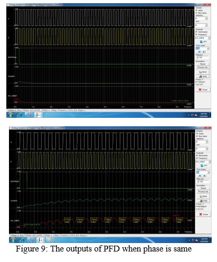The width and height of the screenshot is (217, 262).
Task: Click Process Var button in upper window
Action: 203,67
